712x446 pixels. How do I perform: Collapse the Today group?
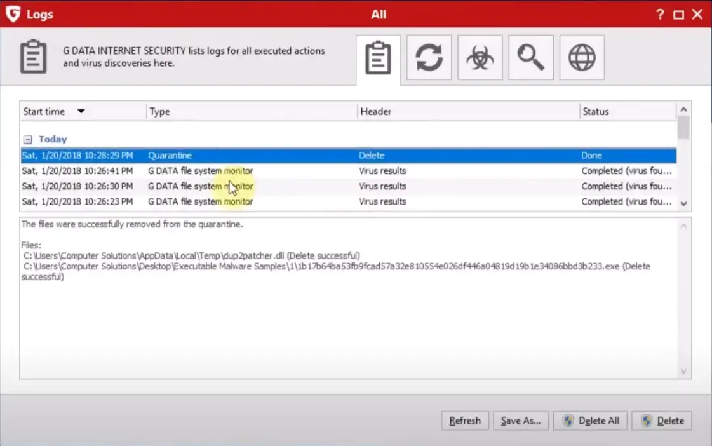(27, 139)
